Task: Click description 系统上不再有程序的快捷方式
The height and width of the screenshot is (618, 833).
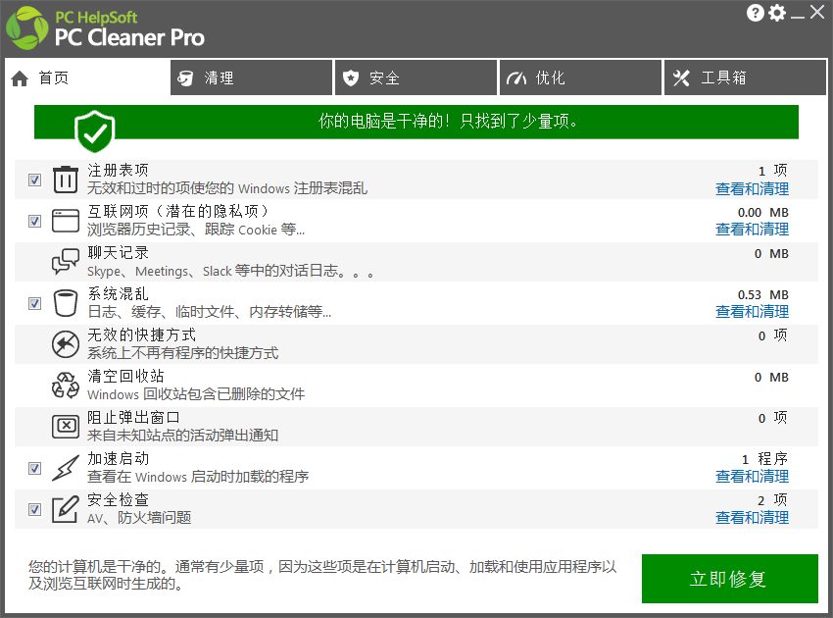Action: (182, 353)
